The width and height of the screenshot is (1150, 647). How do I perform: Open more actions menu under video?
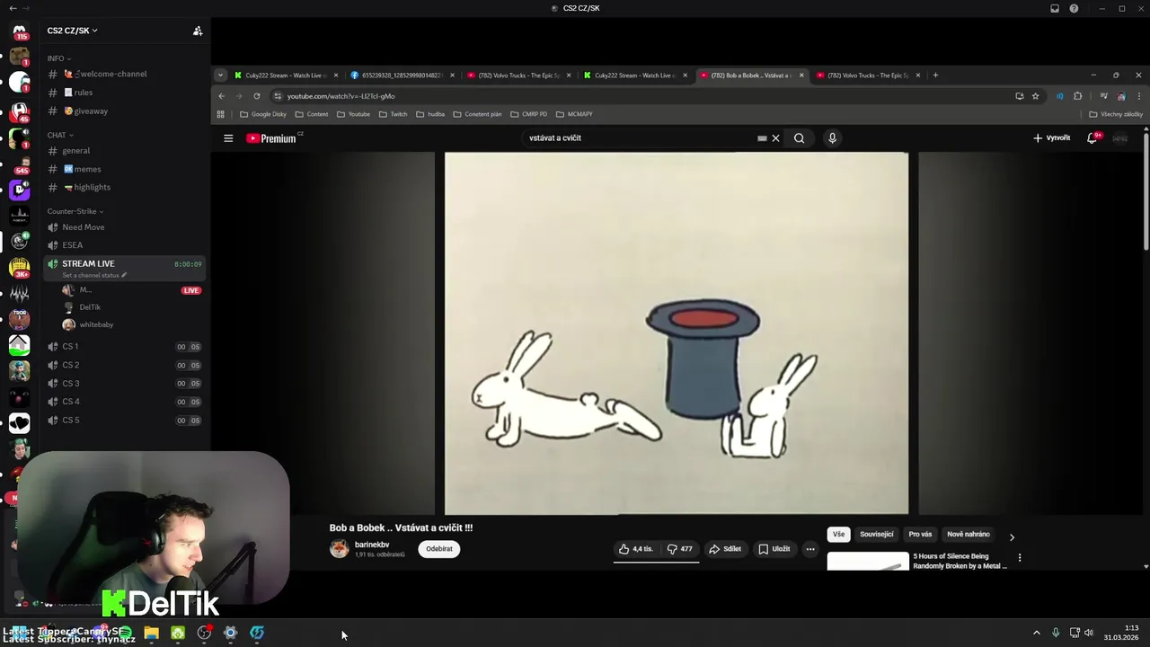810,549
